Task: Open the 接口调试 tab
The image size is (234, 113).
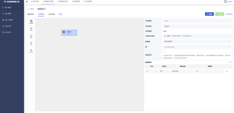Action: (52, 14)
